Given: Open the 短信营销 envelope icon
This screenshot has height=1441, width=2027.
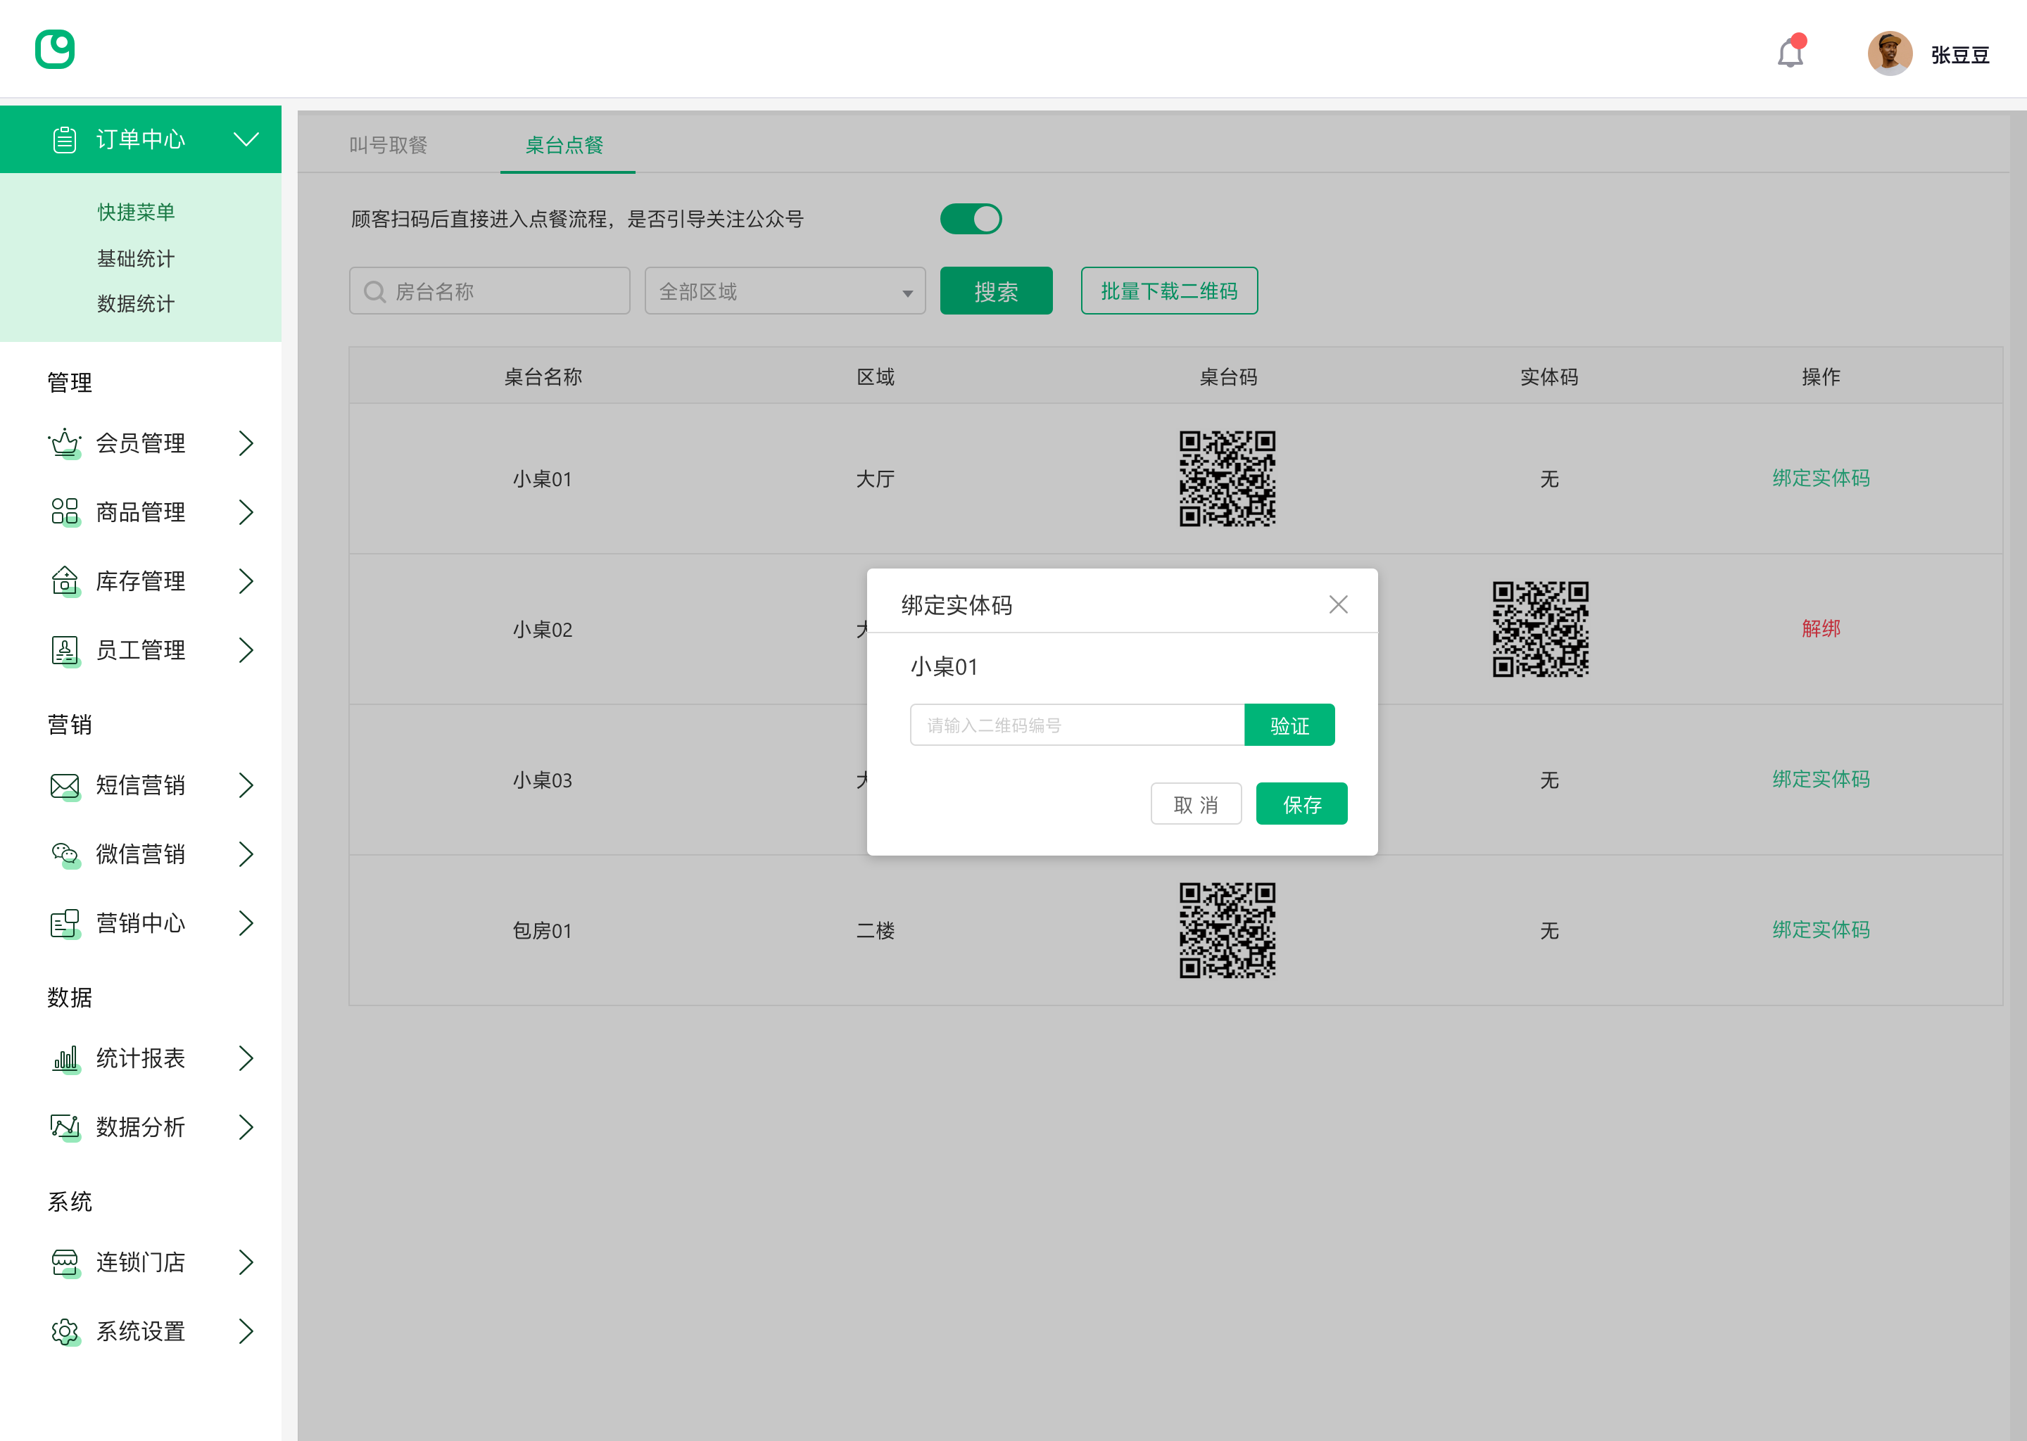Looking at the screenshot, I should [64, 785].
